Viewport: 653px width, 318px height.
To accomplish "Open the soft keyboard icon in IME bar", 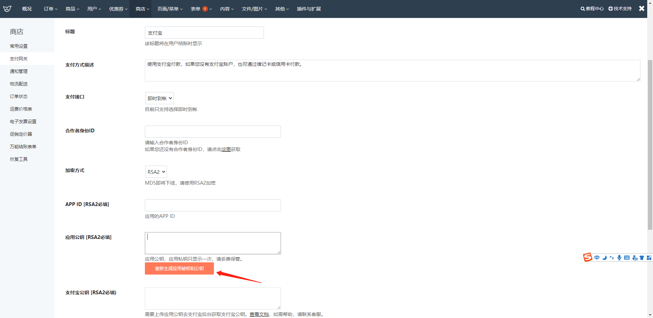I will click(x=627, y=258).
